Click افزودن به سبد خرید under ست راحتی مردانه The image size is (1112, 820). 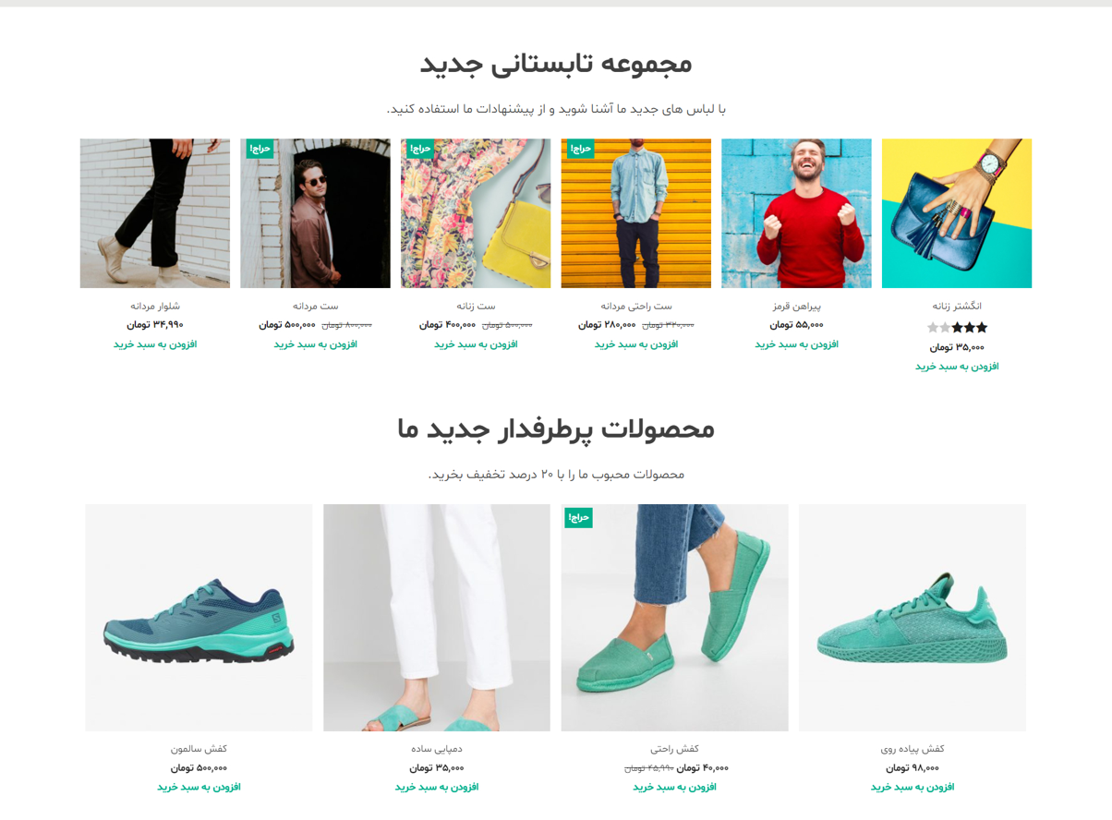[635, 344]
